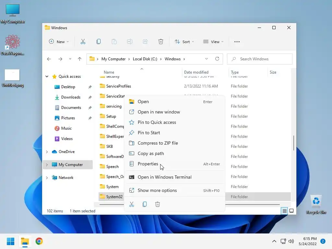The image size is (332, 249).
Task: Expand the My Computer tree node
Action: pos(47,165)
